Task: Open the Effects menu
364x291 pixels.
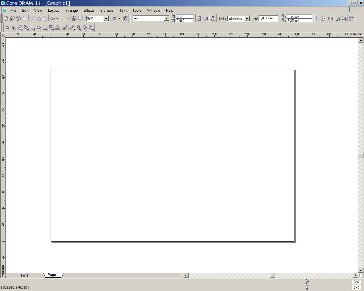Action: click(89, 10)
